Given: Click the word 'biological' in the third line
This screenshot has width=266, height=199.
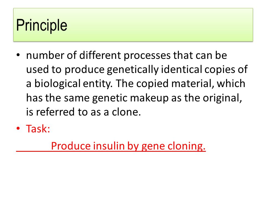Looking at the screenshot, I should click(58, 83).
